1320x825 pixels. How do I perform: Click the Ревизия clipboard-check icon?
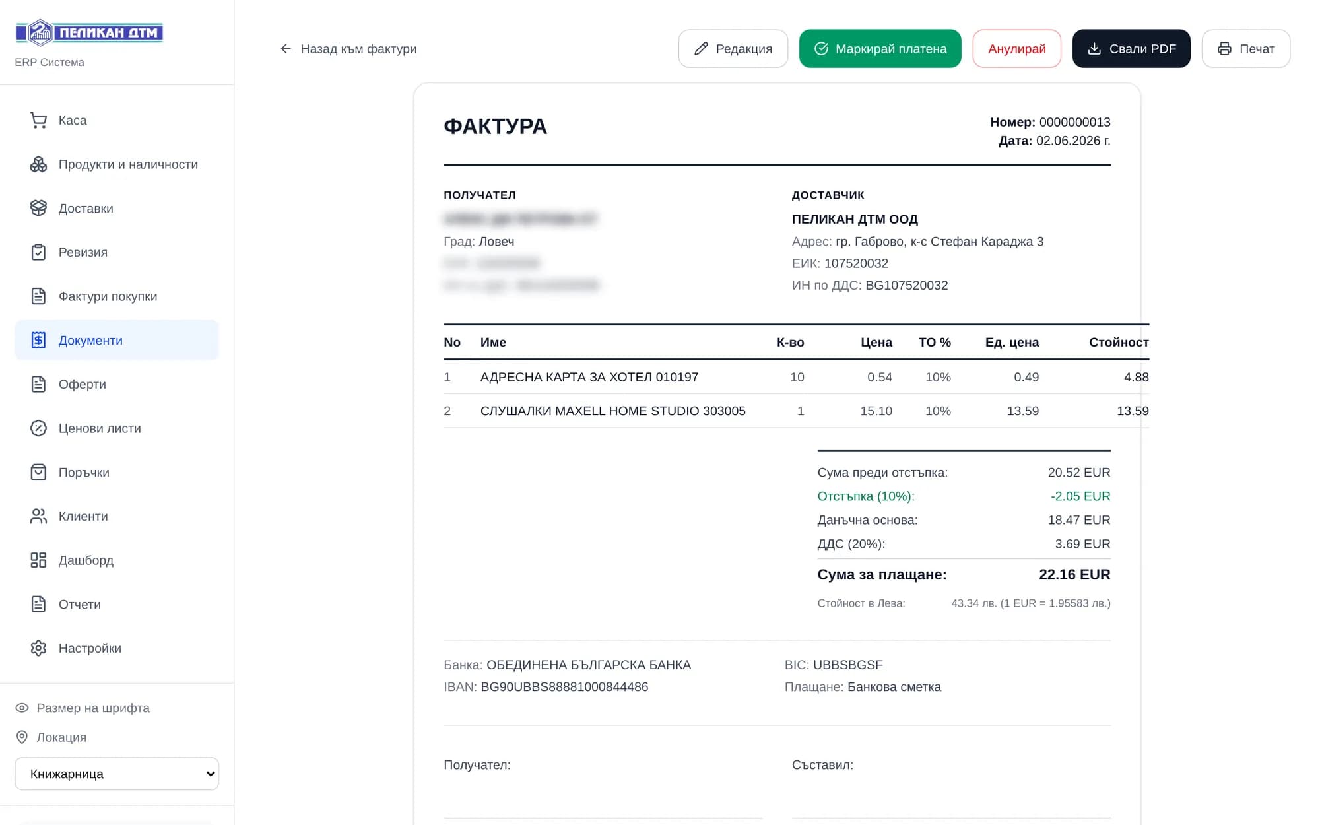click(38, 252)
